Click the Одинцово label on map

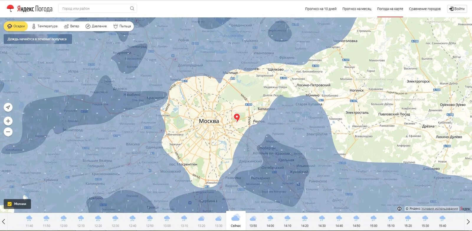click(x=154, y=147)
